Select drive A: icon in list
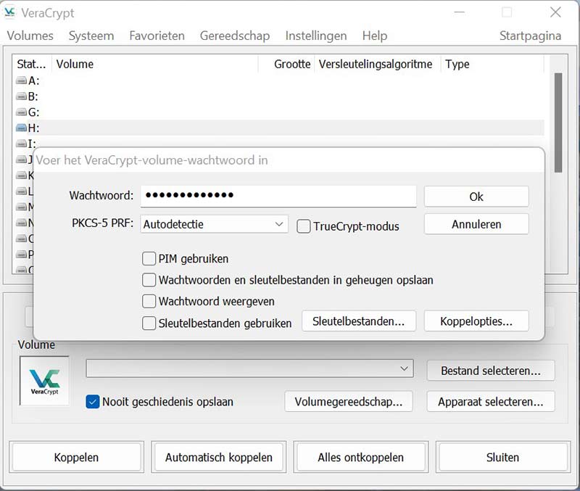This screenshot has height=491, width=580. (x=22, y=81)
